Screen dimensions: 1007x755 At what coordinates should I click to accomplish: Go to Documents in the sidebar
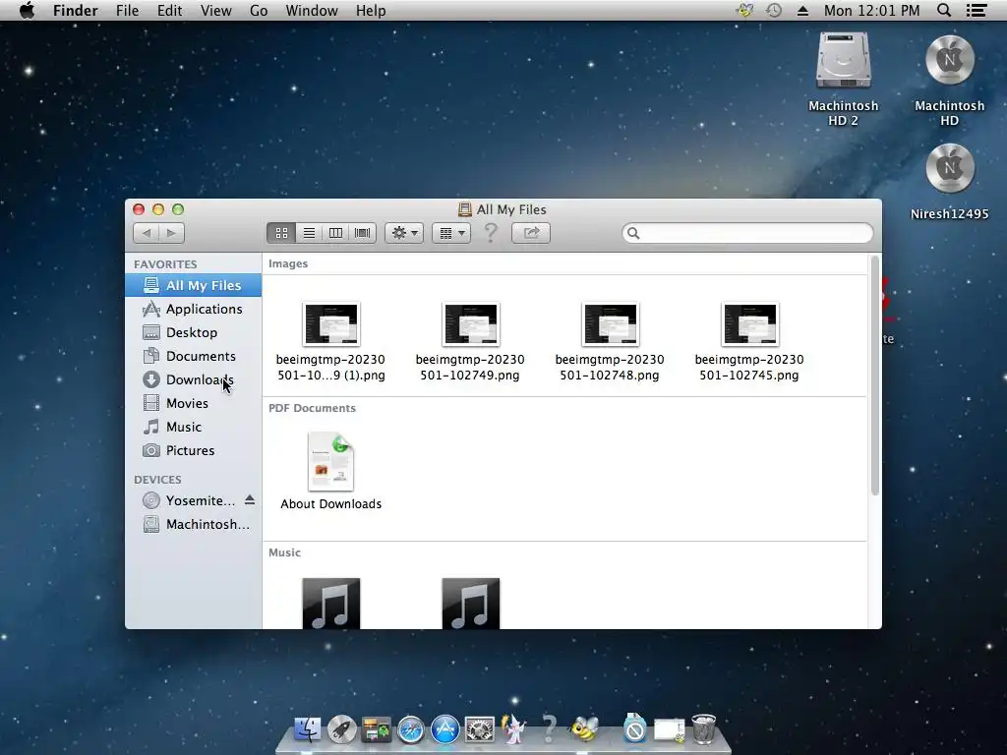[193, 356]
